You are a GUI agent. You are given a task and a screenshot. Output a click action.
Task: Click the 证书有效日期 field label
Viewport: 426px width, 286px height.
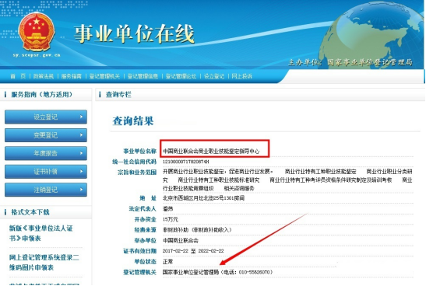click(140, 251)
